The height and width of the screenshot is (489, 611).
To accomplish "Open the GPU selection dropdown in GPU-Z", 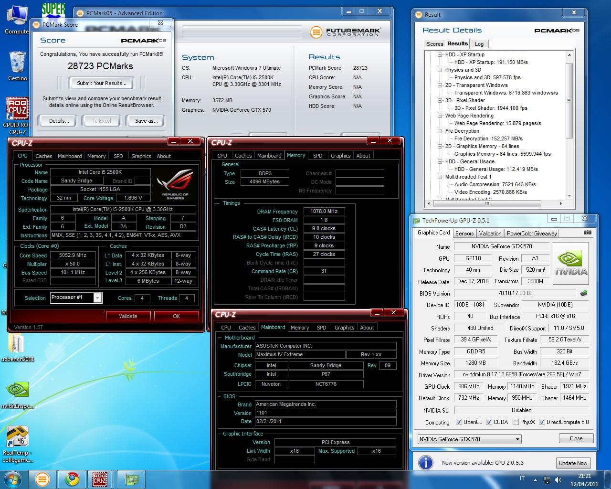I will click(x=469, y=439).
